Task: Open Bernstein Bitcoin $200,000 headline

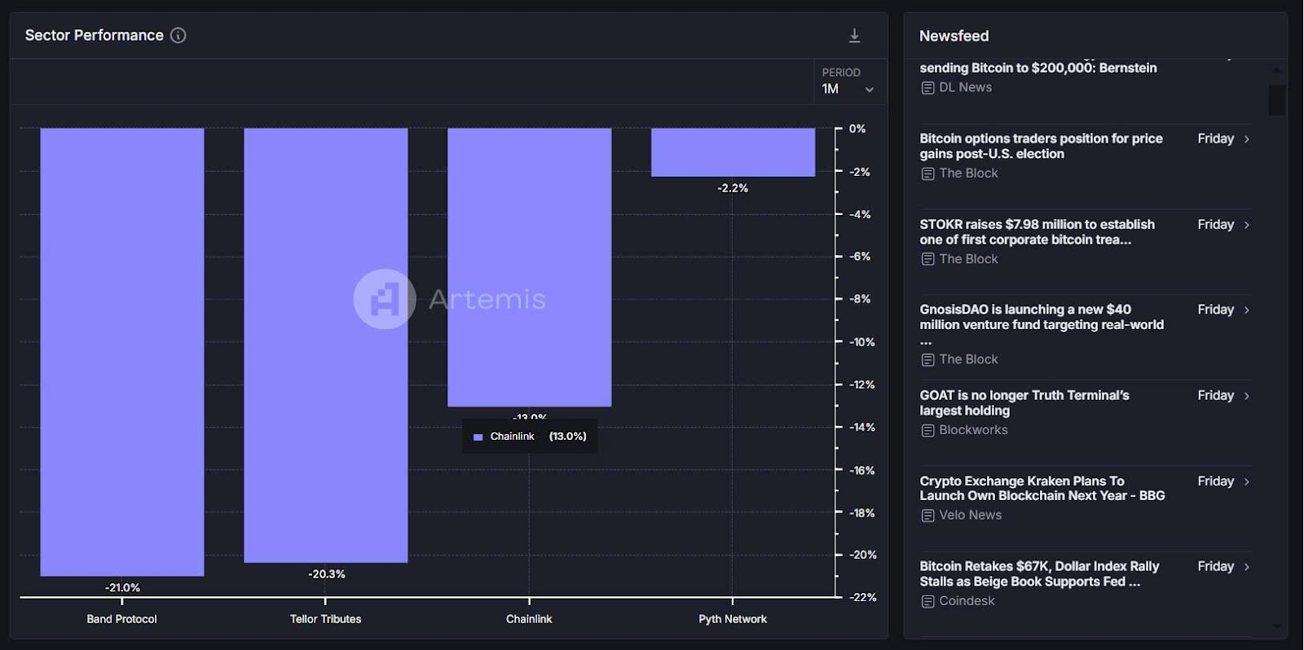Action: pos(1038,68)
